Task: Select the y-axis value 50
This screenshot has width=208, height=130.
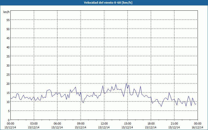Action: (x=8, y=29)
